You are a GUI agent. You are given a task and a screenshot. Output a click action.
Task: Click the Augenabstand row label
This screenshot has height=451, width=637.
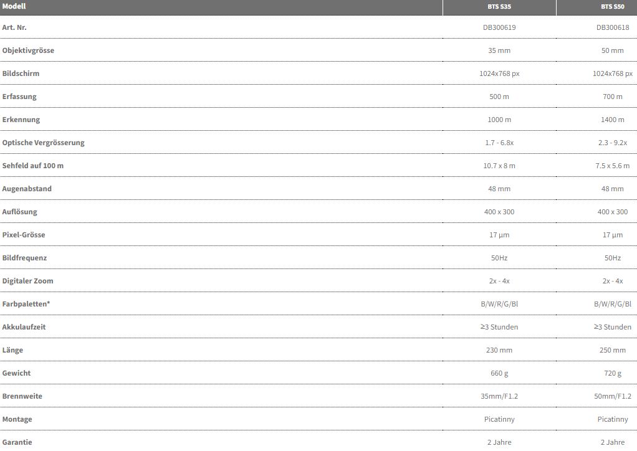tap(27, 189)
